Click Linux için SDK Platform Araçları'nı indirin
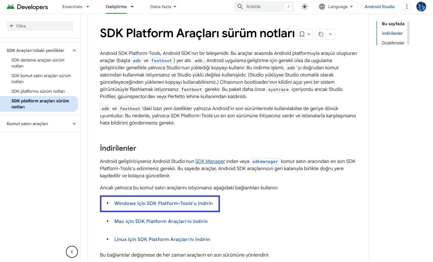The width and height of the screenshot is (433, 262). pyautogui.click(x=162, y=239)
